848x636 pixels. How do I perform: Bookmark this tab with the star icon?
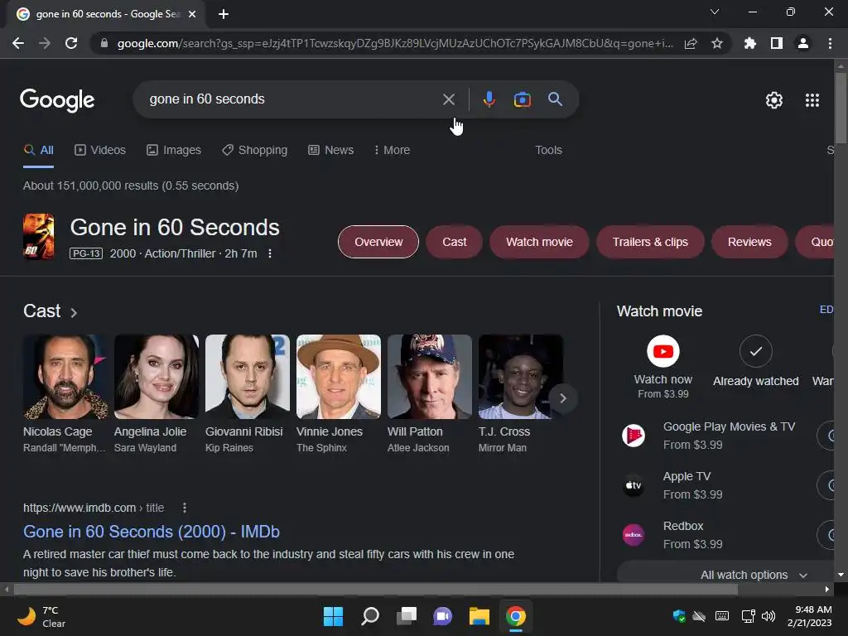717,43
